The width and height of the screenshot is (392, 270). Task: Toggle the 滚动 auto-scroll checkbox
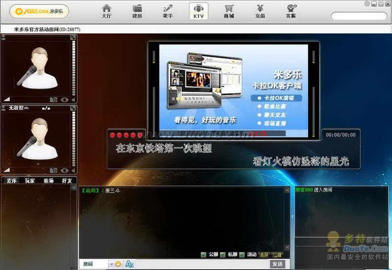[242, 255]
